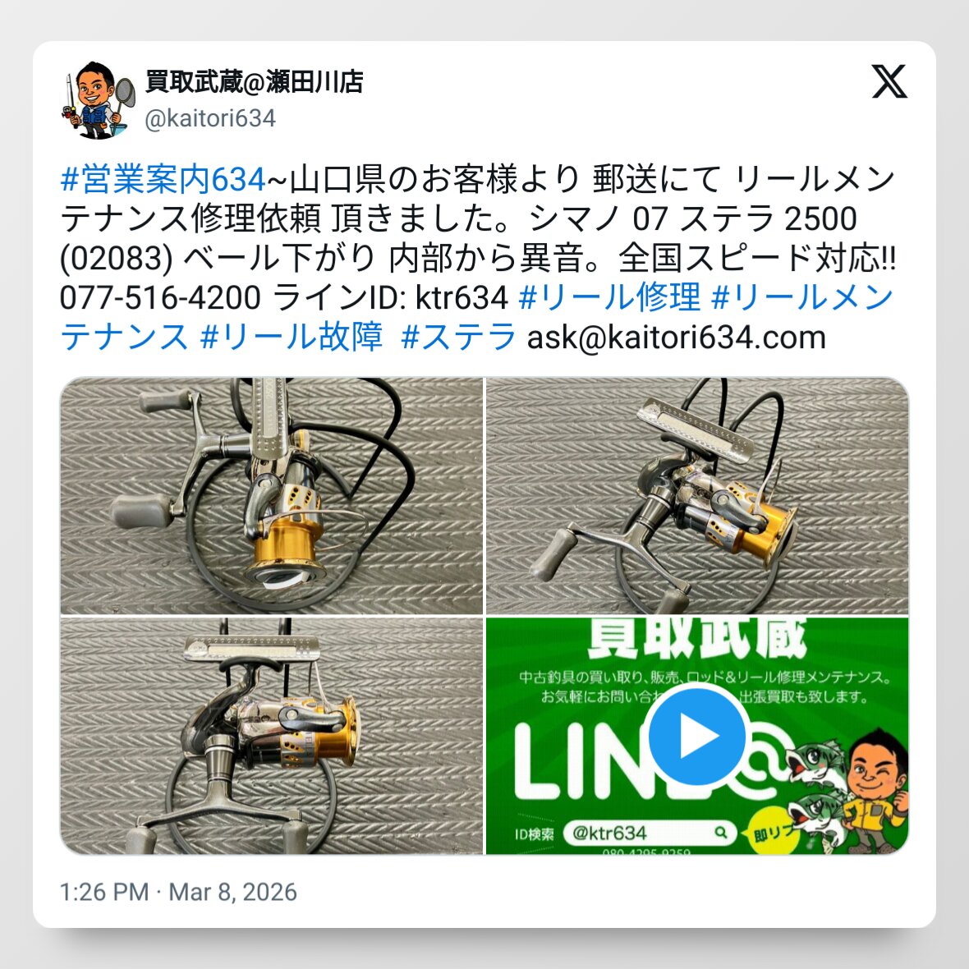
Task: Open hashtag #リール故障
Action: 292,338
